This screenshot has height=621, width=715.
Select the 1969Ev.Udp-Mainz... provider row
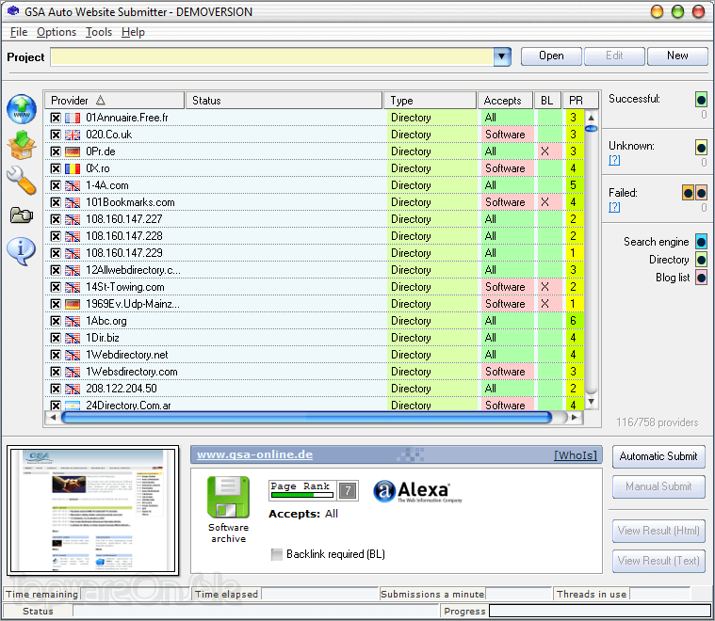tap(315, 304)
